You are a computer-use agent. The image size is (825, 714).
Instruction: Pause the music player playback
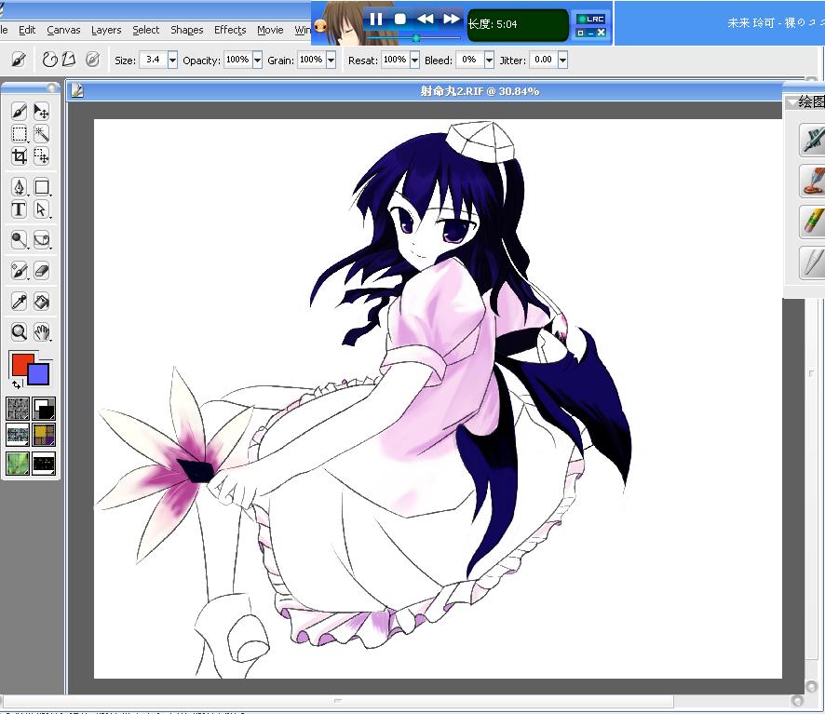[375, 20]
